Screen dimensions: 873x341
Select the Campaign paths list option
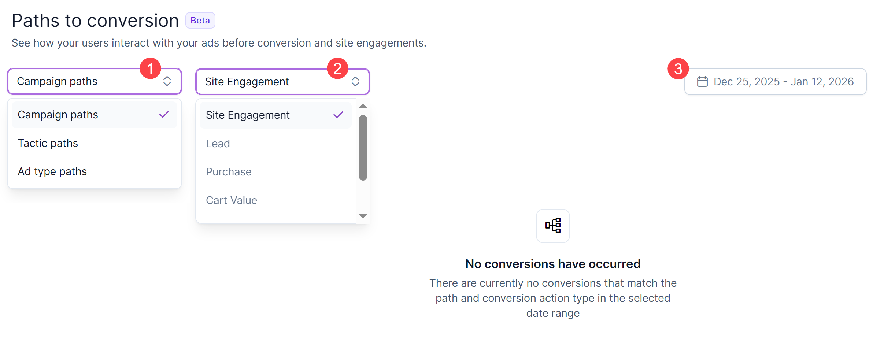click(x=58, y=115)
